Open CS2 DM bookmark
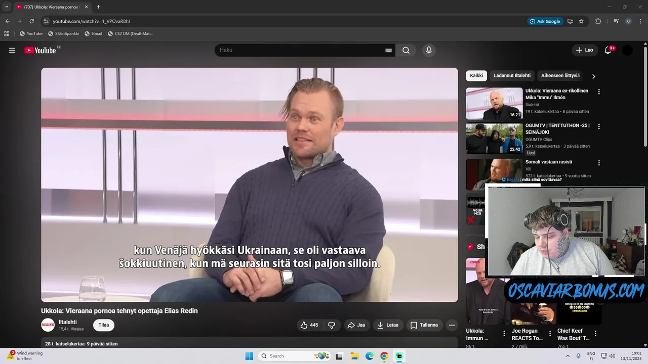 130,34
